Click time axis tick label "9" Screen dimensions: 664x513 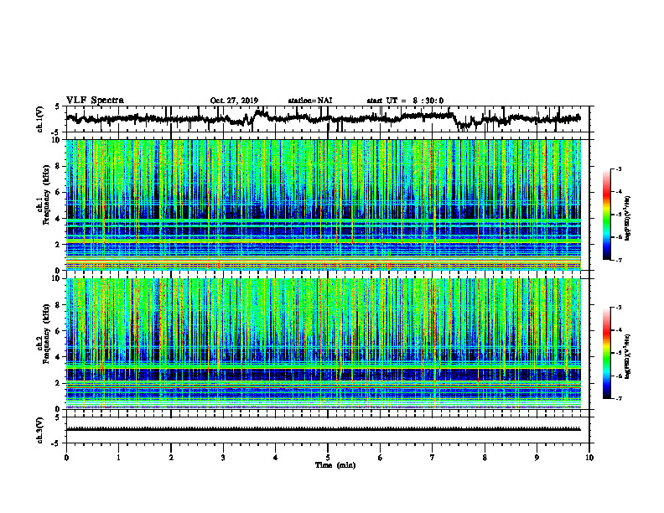coord(537,458)
